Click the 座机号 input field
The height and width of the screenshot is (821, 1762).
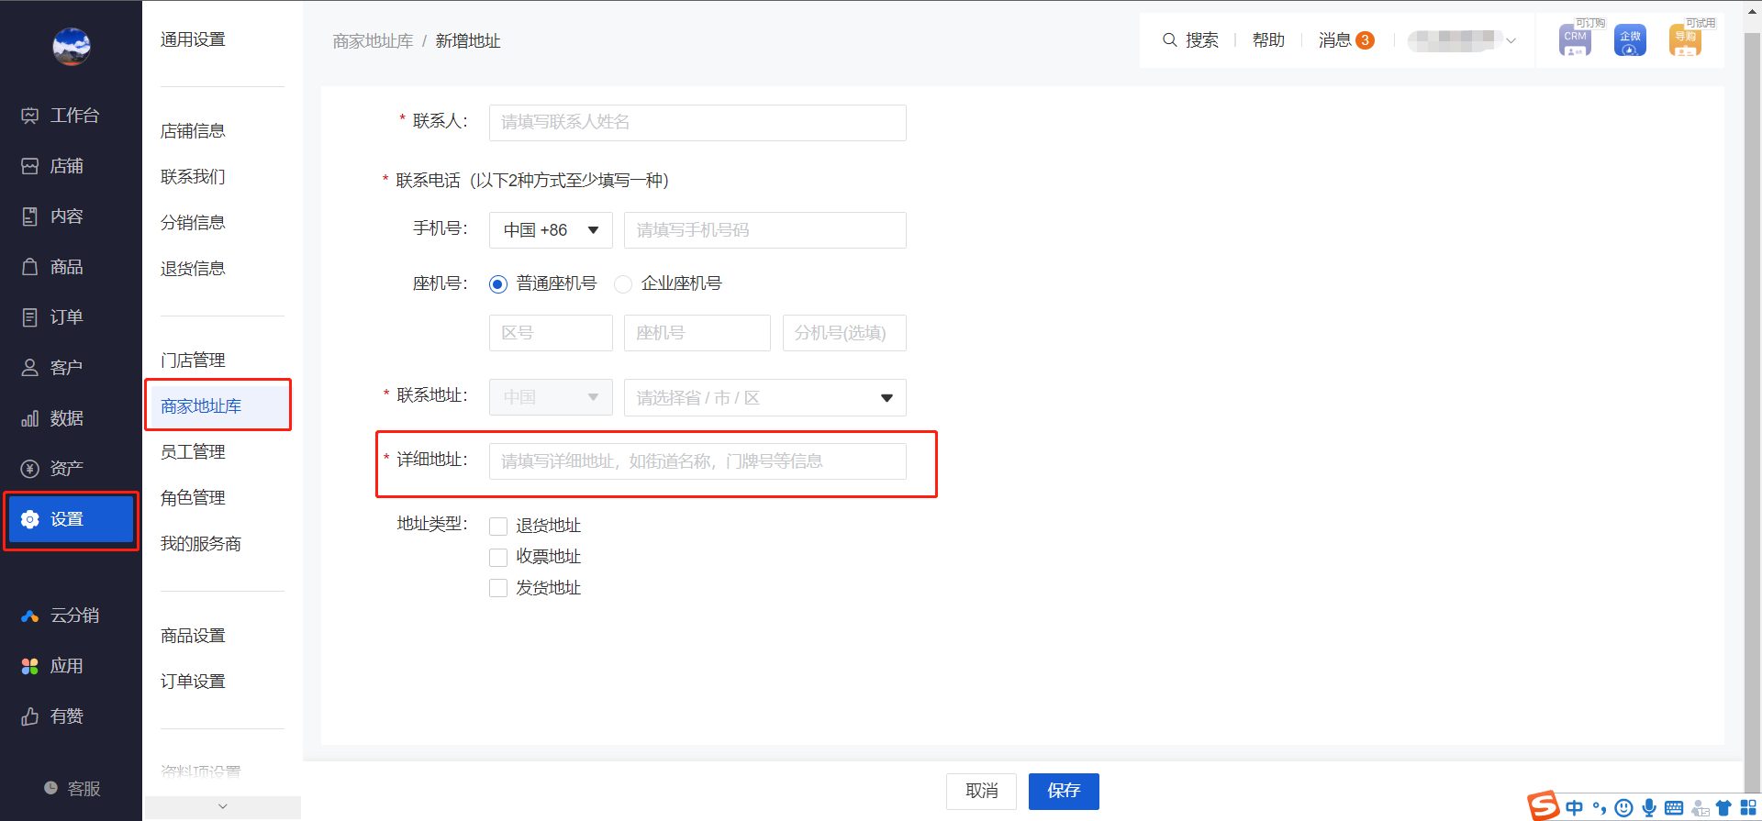[697, 333]
